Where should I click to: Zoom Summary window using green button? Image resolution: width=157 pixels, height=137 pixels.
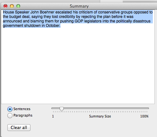pyautogui.click(x=18, y=6)
